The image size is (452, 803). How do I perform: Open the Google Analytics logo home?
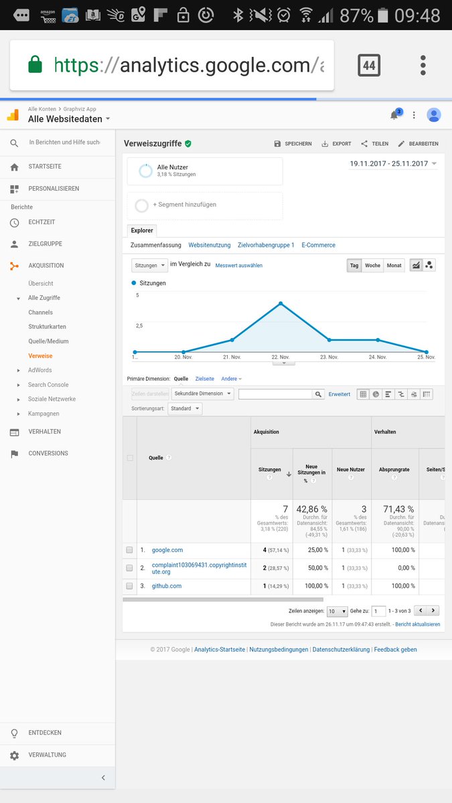tap(13, 115)
